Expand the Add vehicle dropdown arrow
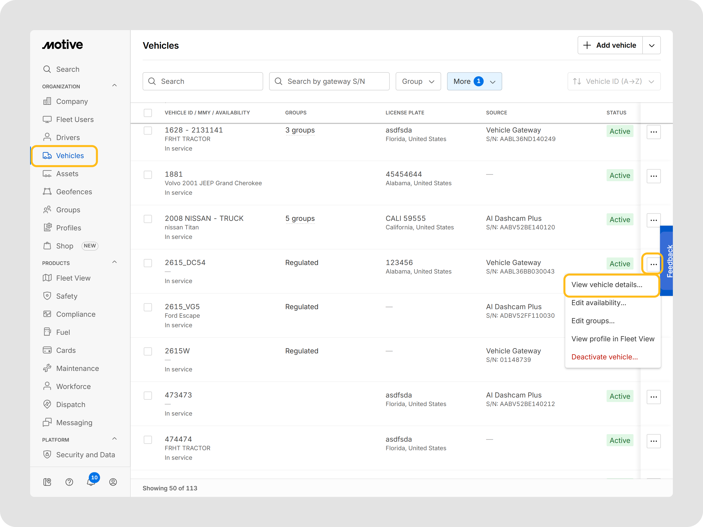The image size is (703, 527). pos(652,45)
